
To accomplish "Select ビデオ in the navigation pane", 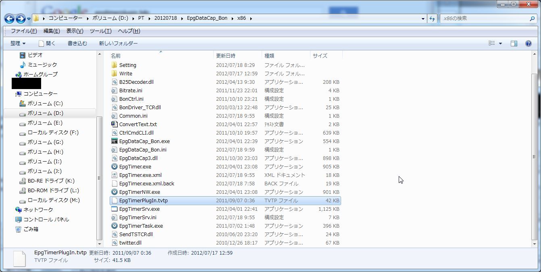I will point(35,55).
